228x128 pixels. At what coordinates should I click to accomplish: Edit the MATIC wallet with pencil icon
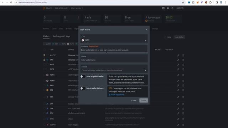(178, 55)
